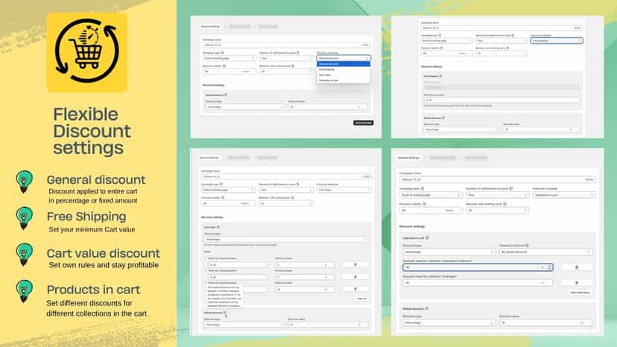617x347 pixels.
Task: Click the 'General discount' heading text
Action: pyautogui.click(x=96, y=179)
